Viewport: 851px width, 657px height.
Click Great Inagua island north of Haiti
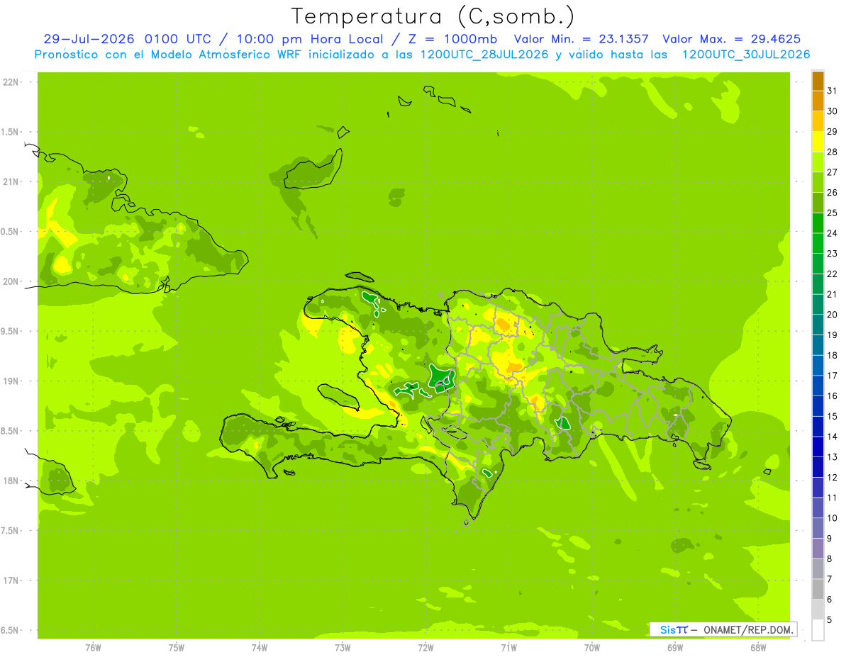click(x=313, y=170)
